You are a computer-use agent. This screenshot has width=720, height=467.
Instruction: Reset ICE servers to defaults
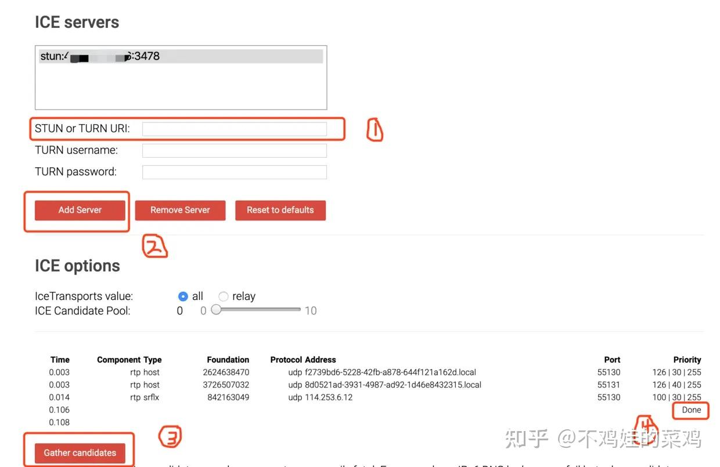280,210
